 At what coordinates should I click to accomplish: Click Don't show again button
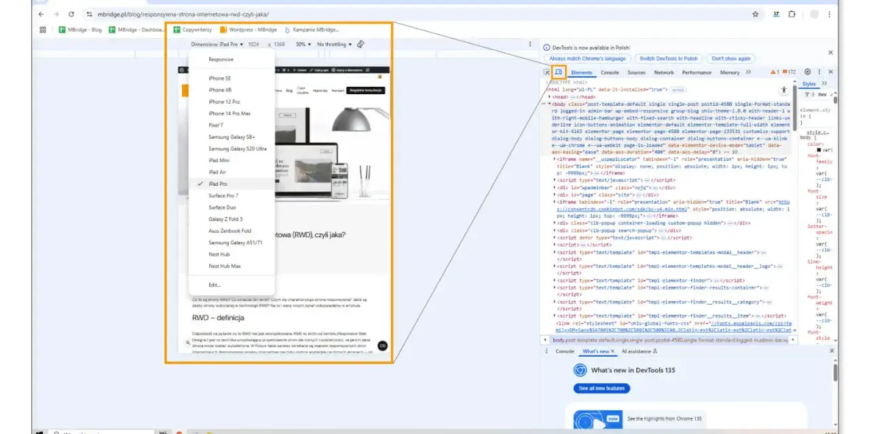point(731,58)
